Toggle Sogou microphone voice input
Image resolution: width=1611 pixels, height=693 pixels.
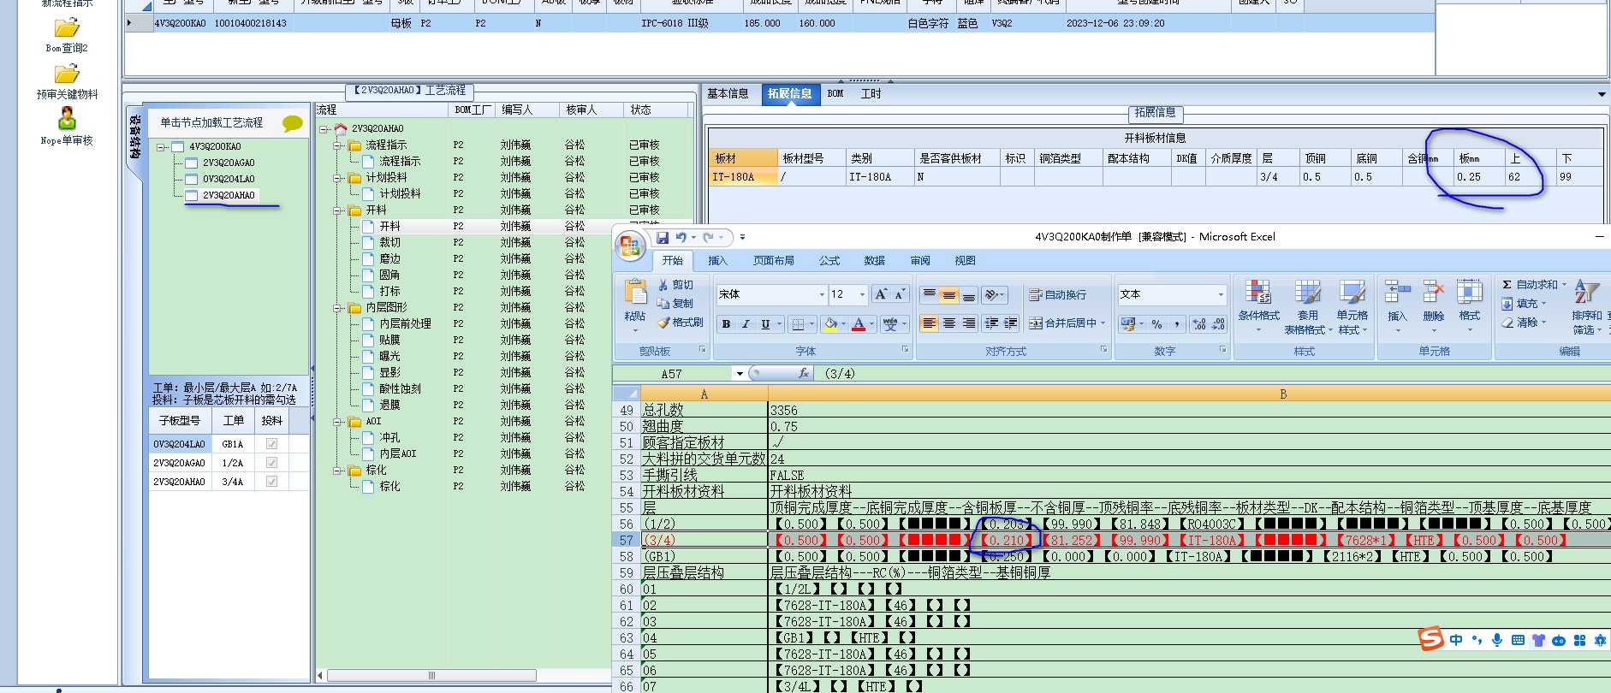click(1496, 640)
